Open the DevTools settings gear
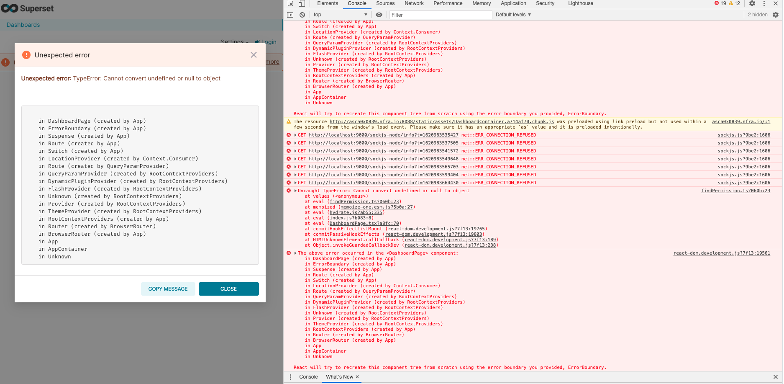Viewport: 784px width, 384px height. tap(752, 3)
